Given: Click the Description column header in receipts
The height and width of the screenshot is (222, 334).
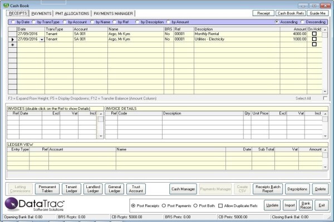Looking at the screenshot, I should (237, 29).
